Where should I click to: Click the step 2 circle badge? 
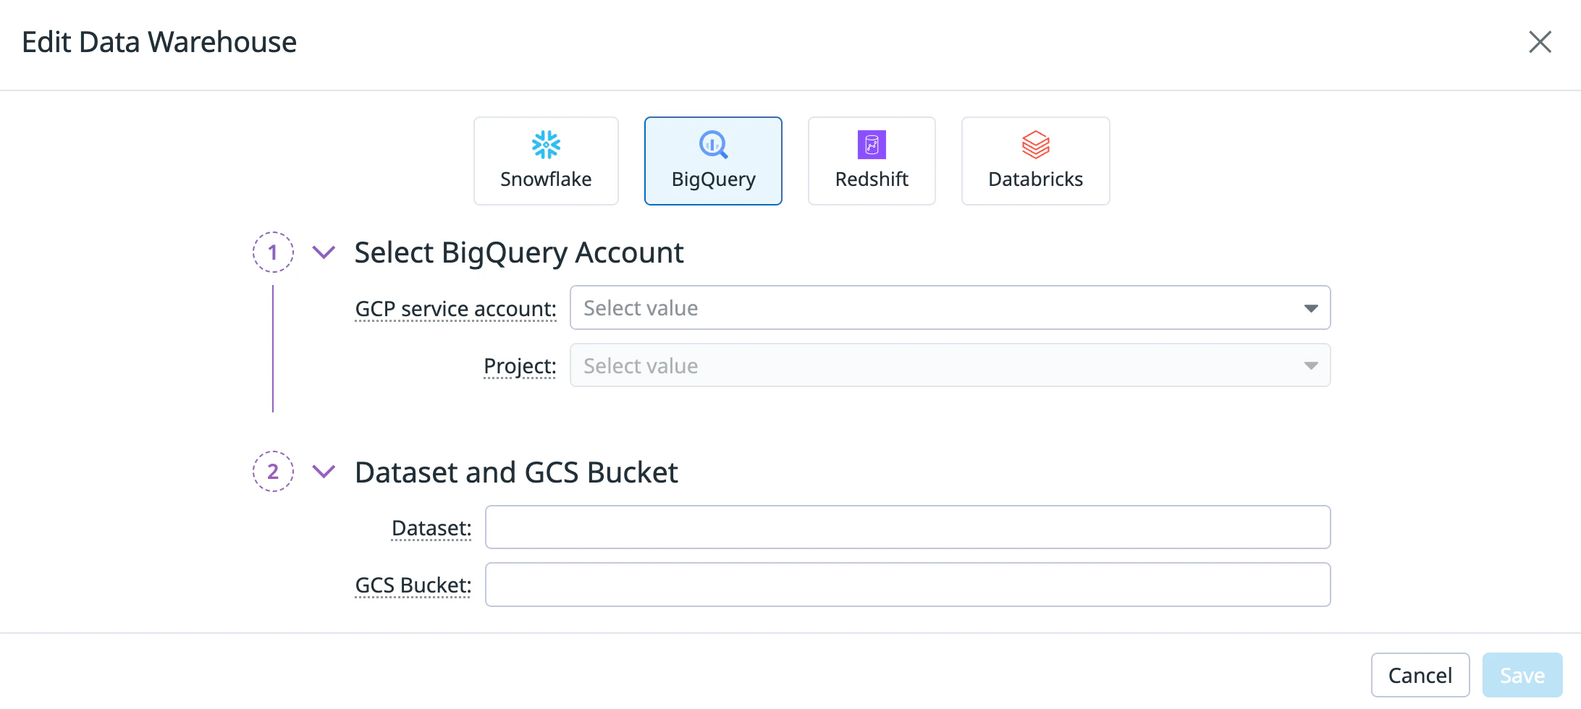pyautogui.click(x=273, y=472)
